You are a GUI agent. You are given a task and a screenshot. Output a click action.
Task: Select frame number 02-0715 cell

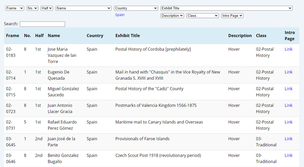click(x=11, y=92)
